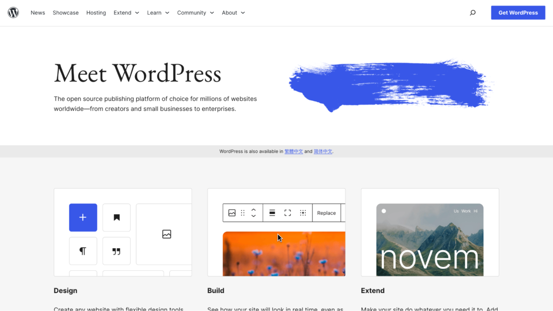Click the image block icon in Build toolbar
553x311 pixels.
[x=232, y=212]
